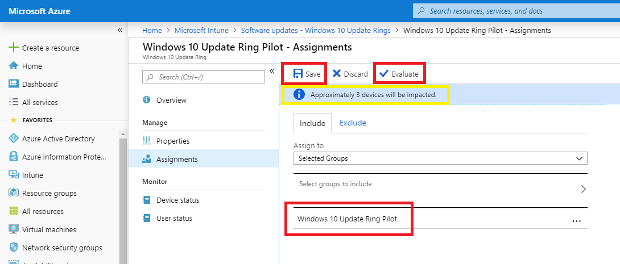620x264 pixels.
Task: Click the Microsoft Azure logo text
Action: tap(40, 11)
